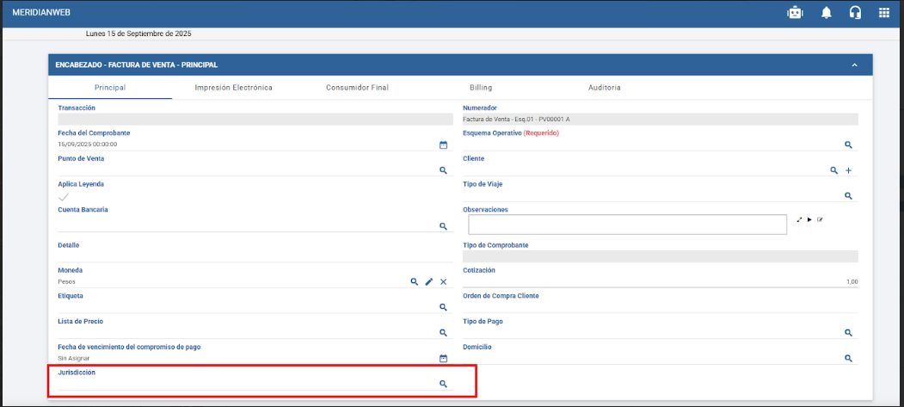This screenshot has width=904, height=407.
Task: Toggle the Aplica Leyenda checkmark
Action: click(x=64, y=197)
